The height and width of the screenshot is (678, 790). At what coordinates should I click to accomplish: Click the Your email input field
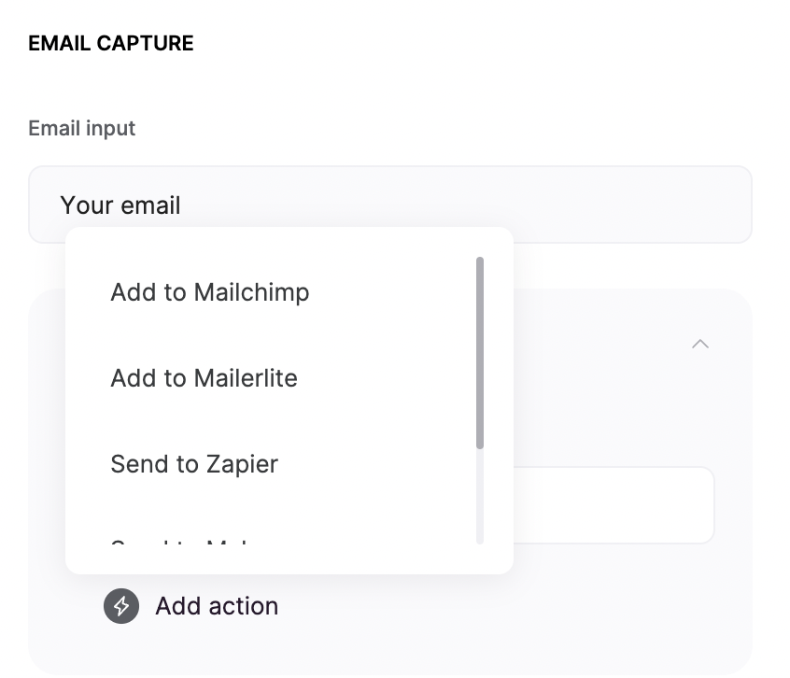tap(390, 204)
